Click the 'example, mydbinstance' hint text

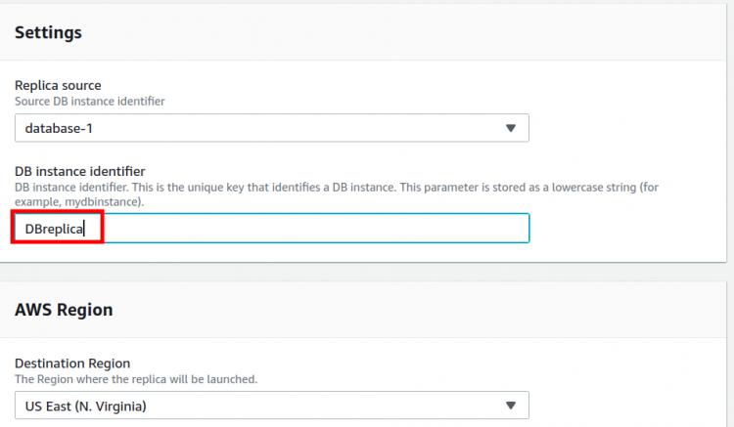click(x=79, y=200)
